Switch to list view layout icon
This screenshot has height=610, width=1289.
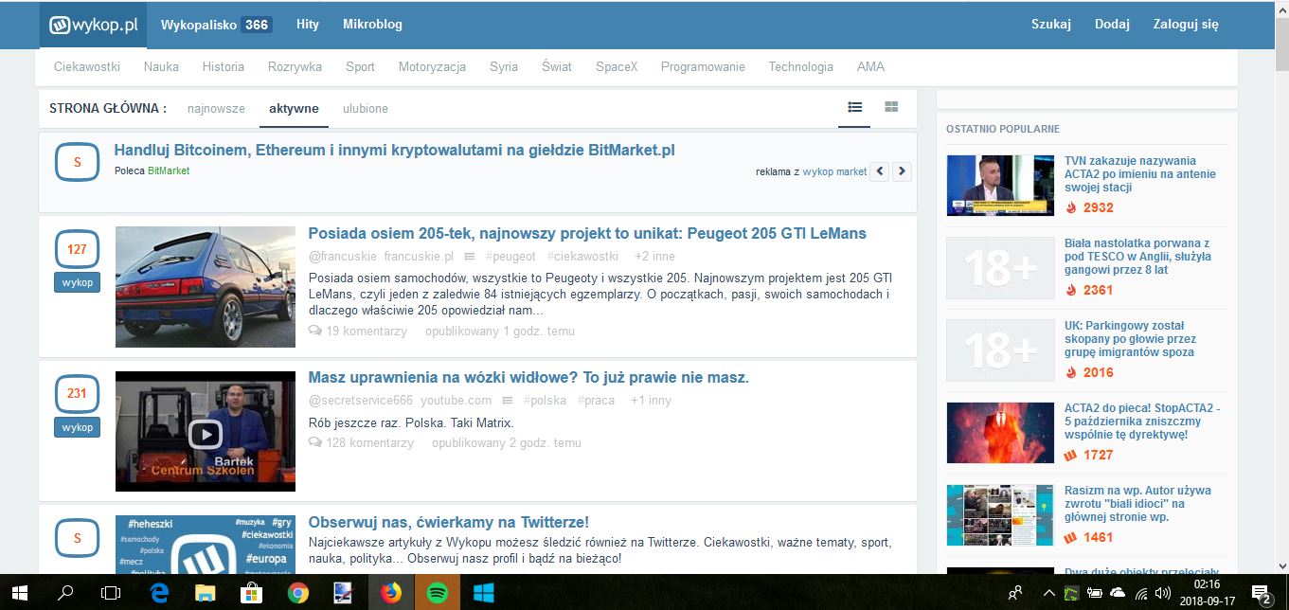pyautogui.click(x=854, y=107)
